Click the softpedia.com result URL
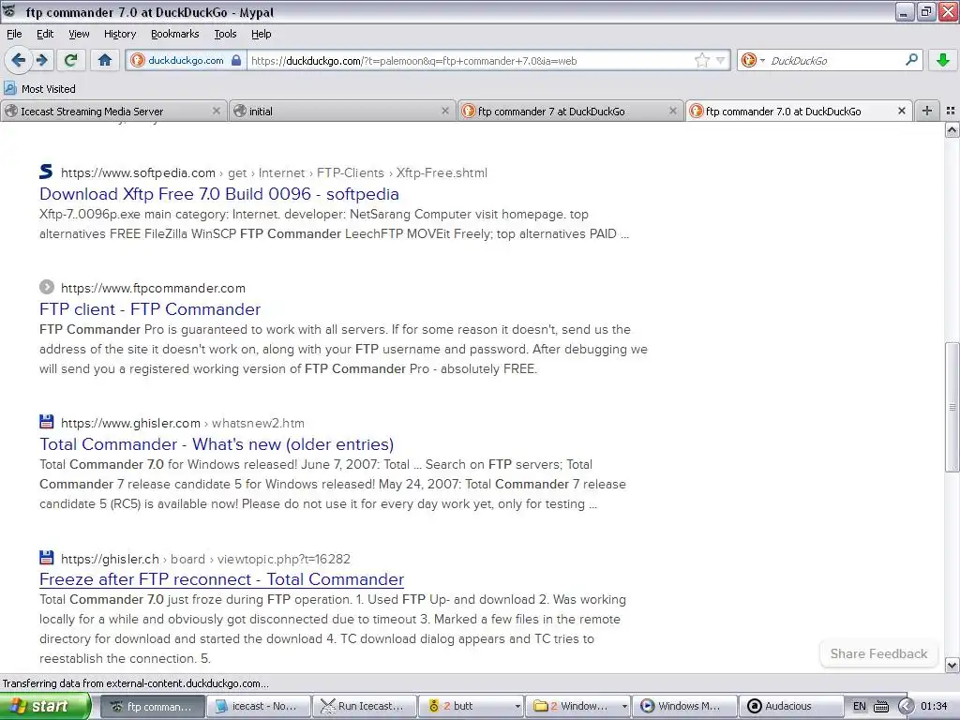960x720 pixels. (x=275, y=172)
